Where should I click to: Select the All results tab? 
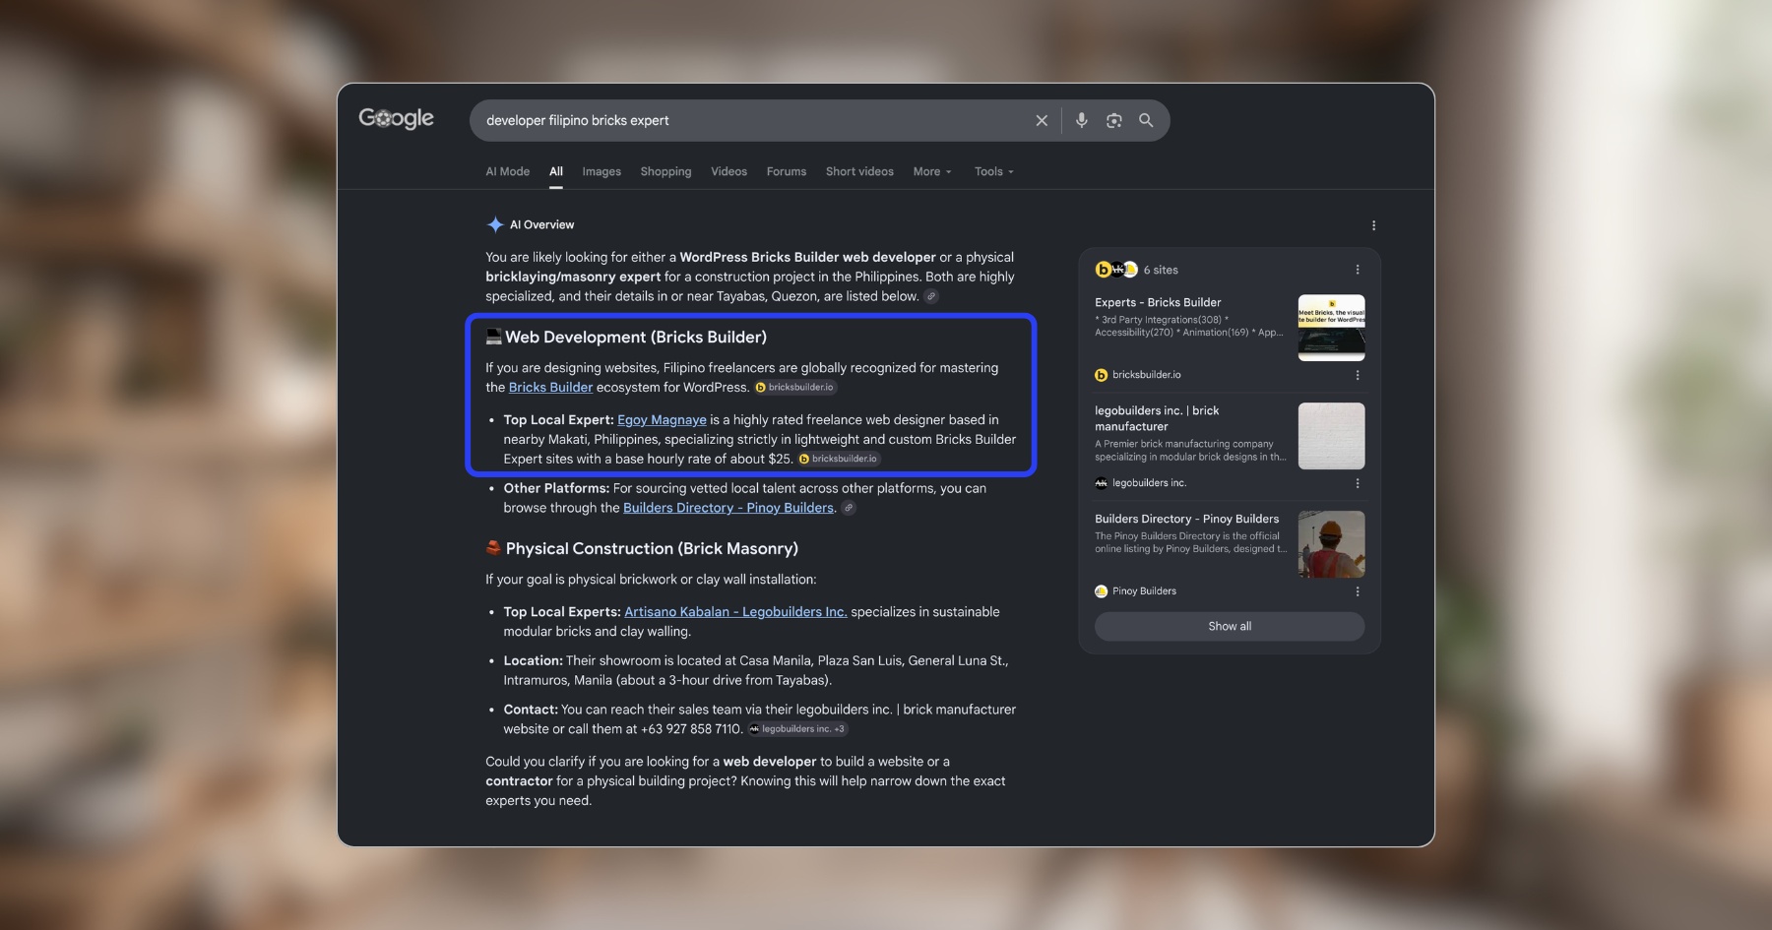[x=556, y=171]
